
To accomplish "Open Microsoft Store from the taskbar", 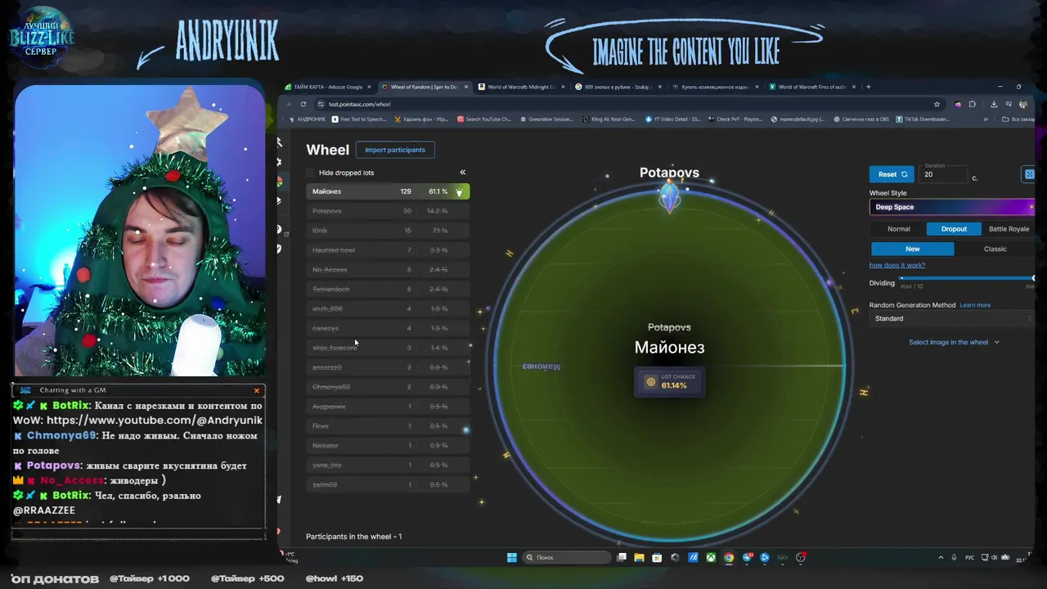I will click(x=657, y=558).
